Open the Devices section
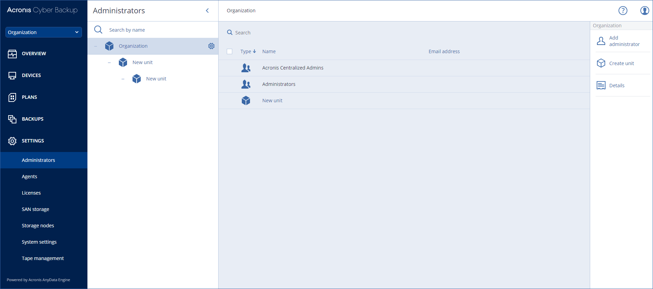The image size is (653, 289). 31,75
